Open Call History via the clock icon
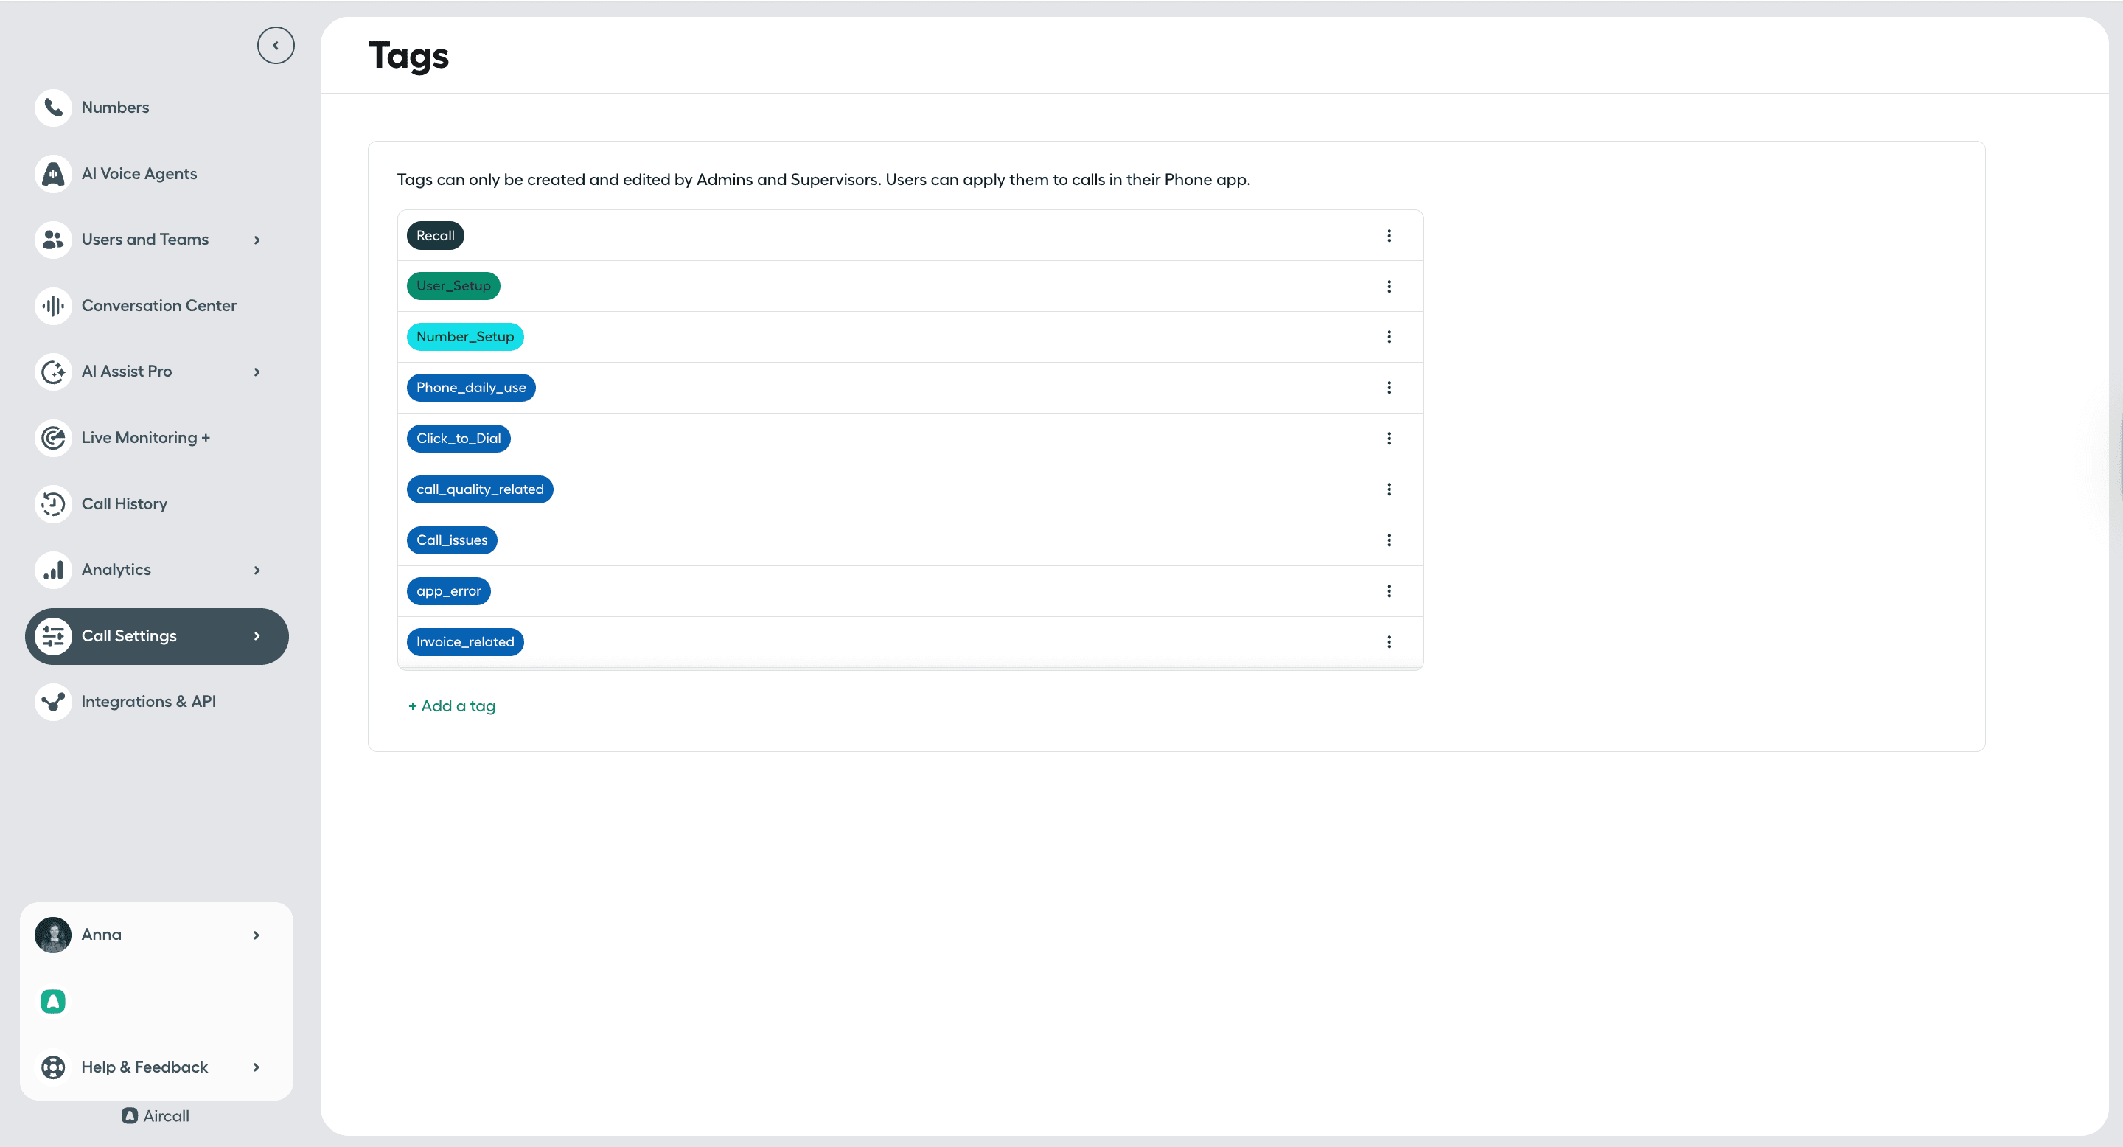2123x1147 pixels. [54, 503]
